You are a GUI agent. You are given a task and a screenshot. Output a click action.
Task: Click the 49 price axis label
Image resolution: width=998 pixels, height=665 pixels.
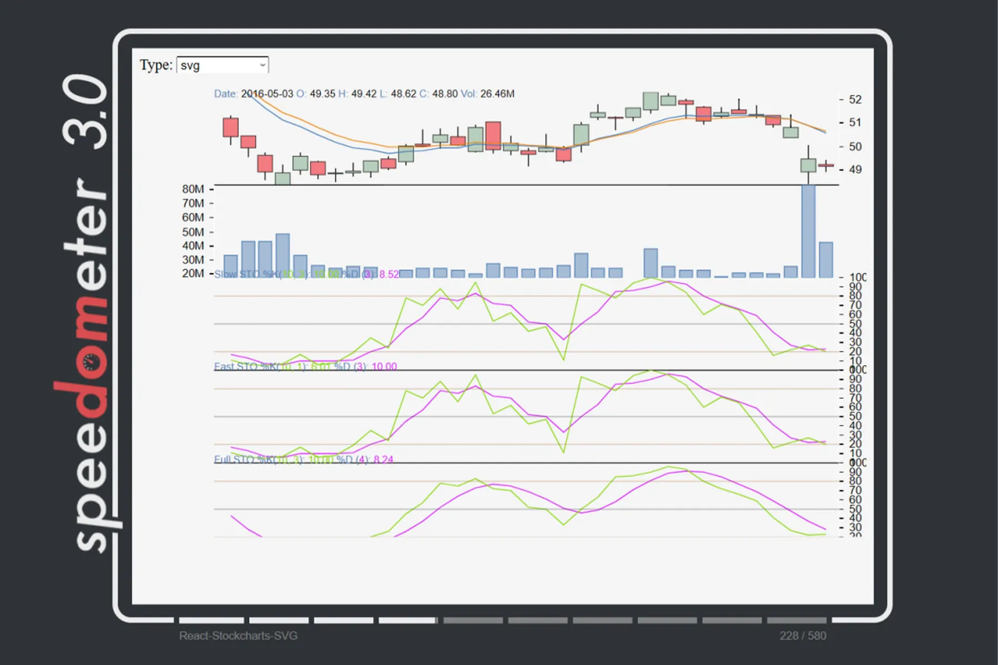coord(855,170)
